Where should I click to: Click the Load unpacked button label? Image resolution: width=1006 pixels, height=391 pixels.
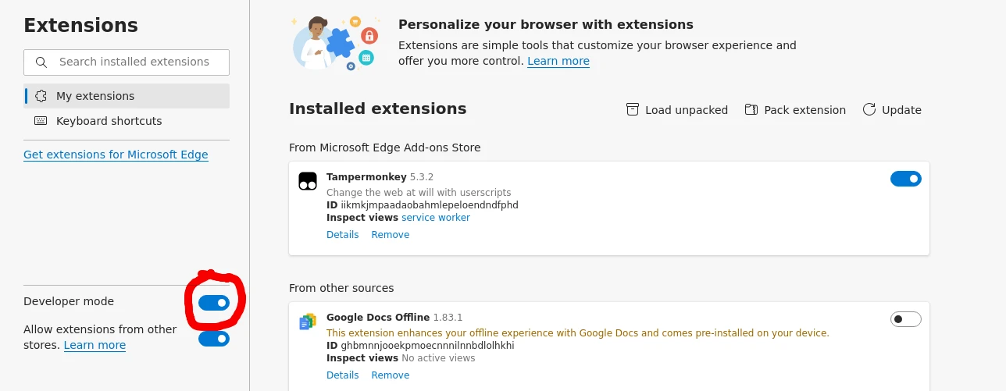[x=687, y=110]
